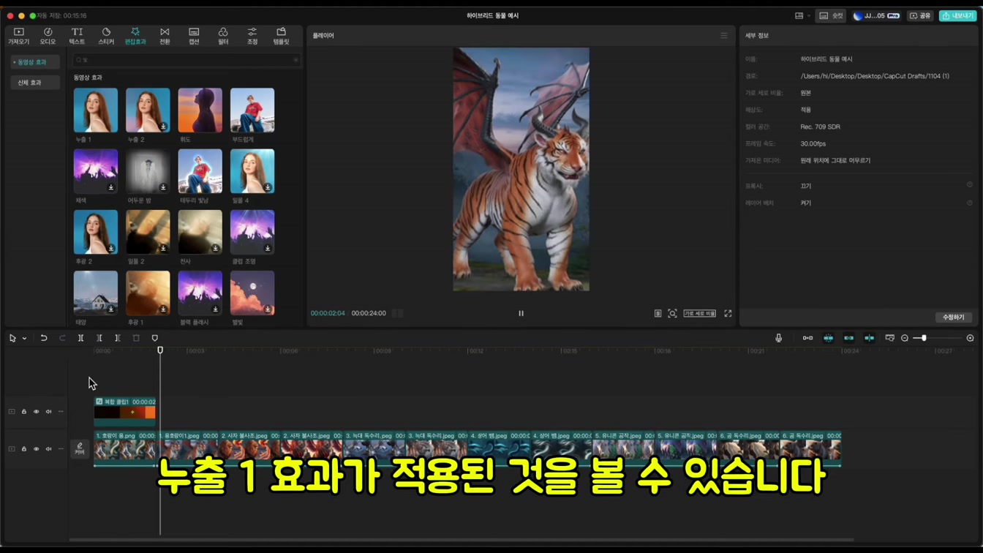Open the 텍스트 (Text) tab
This screenshot has height=553, width=983.
click(x=77, y=36)
